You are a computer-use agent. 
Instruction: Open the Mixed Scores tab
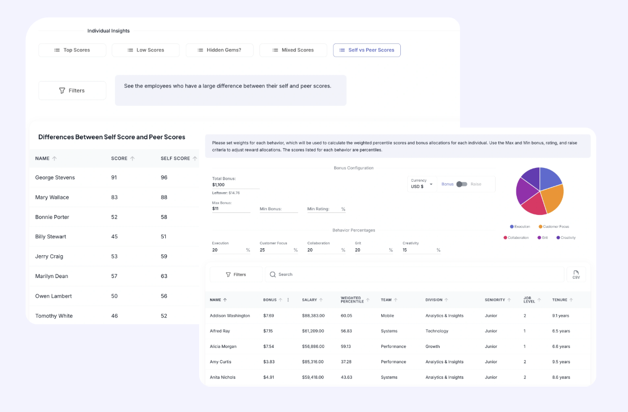(293, 50)
